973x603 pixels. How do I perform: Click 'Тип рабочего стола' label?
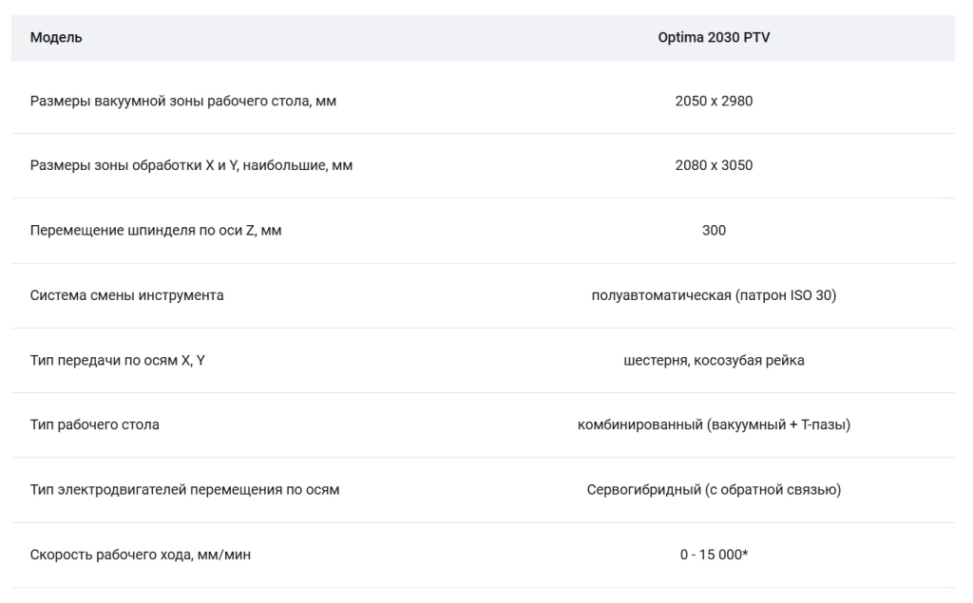[x=94, y=425]
